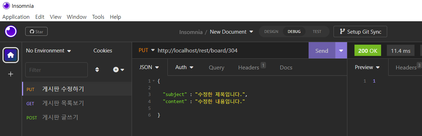The width and height of the screenshot is (422, 136).
Task: Switch to DESIGN mode
Action: (x=271, y=32)
